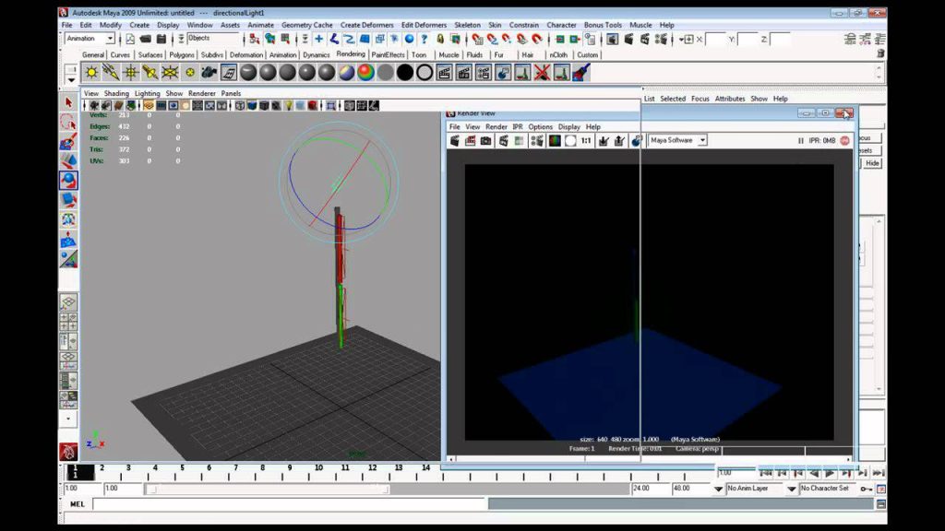
Task: Click the time range slider bar
Action: tap(268, 490)
